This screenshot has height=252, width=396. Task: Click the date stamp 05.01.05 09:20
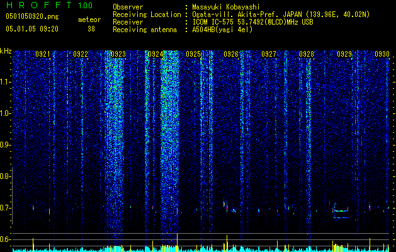click(x=32, y=29)
